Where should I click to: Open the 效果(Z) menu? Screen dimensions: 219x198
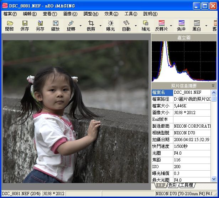pyautogui.click(x=111, y=14)
